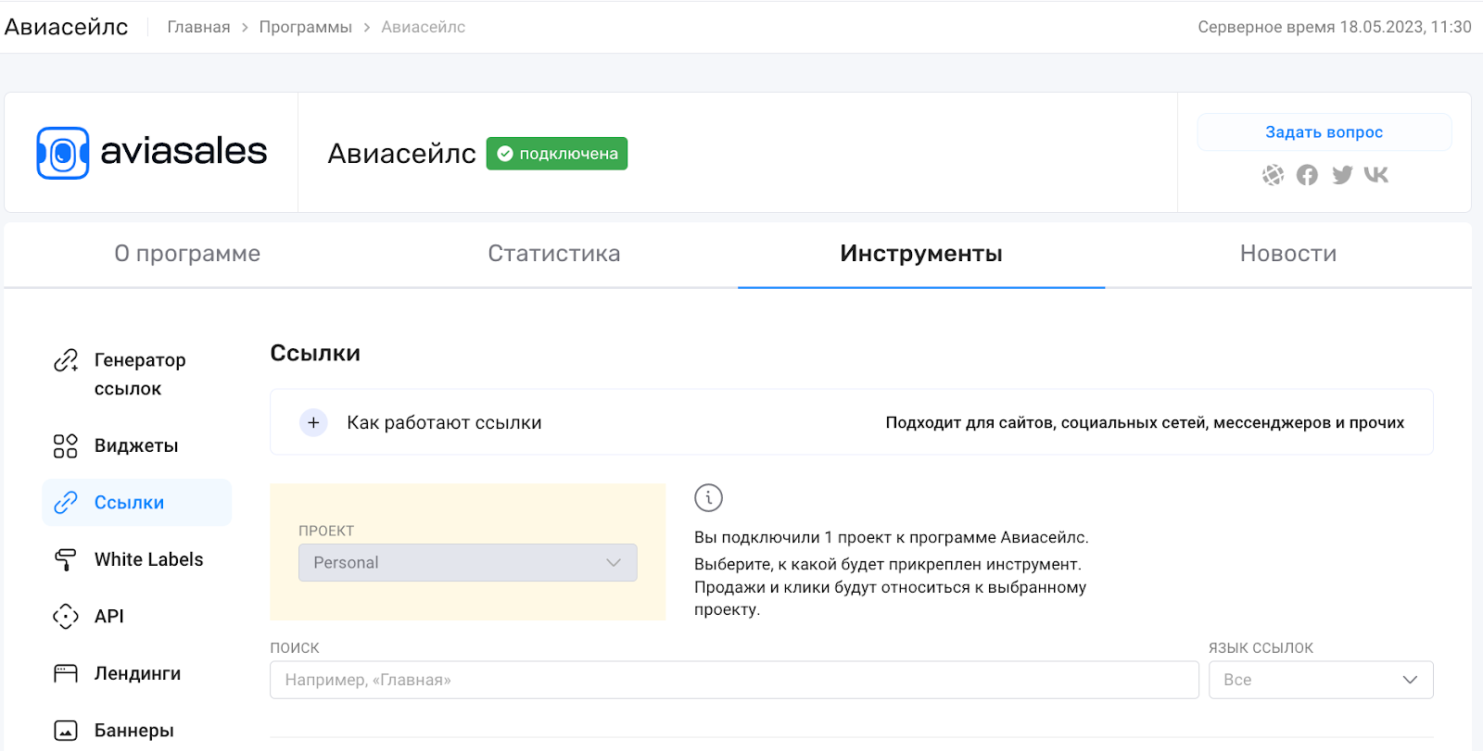
Task: Open the Facebook social icon
Action: coord(1307,175)
